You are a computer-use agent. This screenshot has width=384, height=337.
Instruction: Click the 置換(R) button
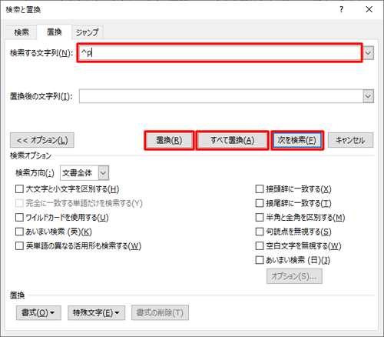[x=169, y=140]
